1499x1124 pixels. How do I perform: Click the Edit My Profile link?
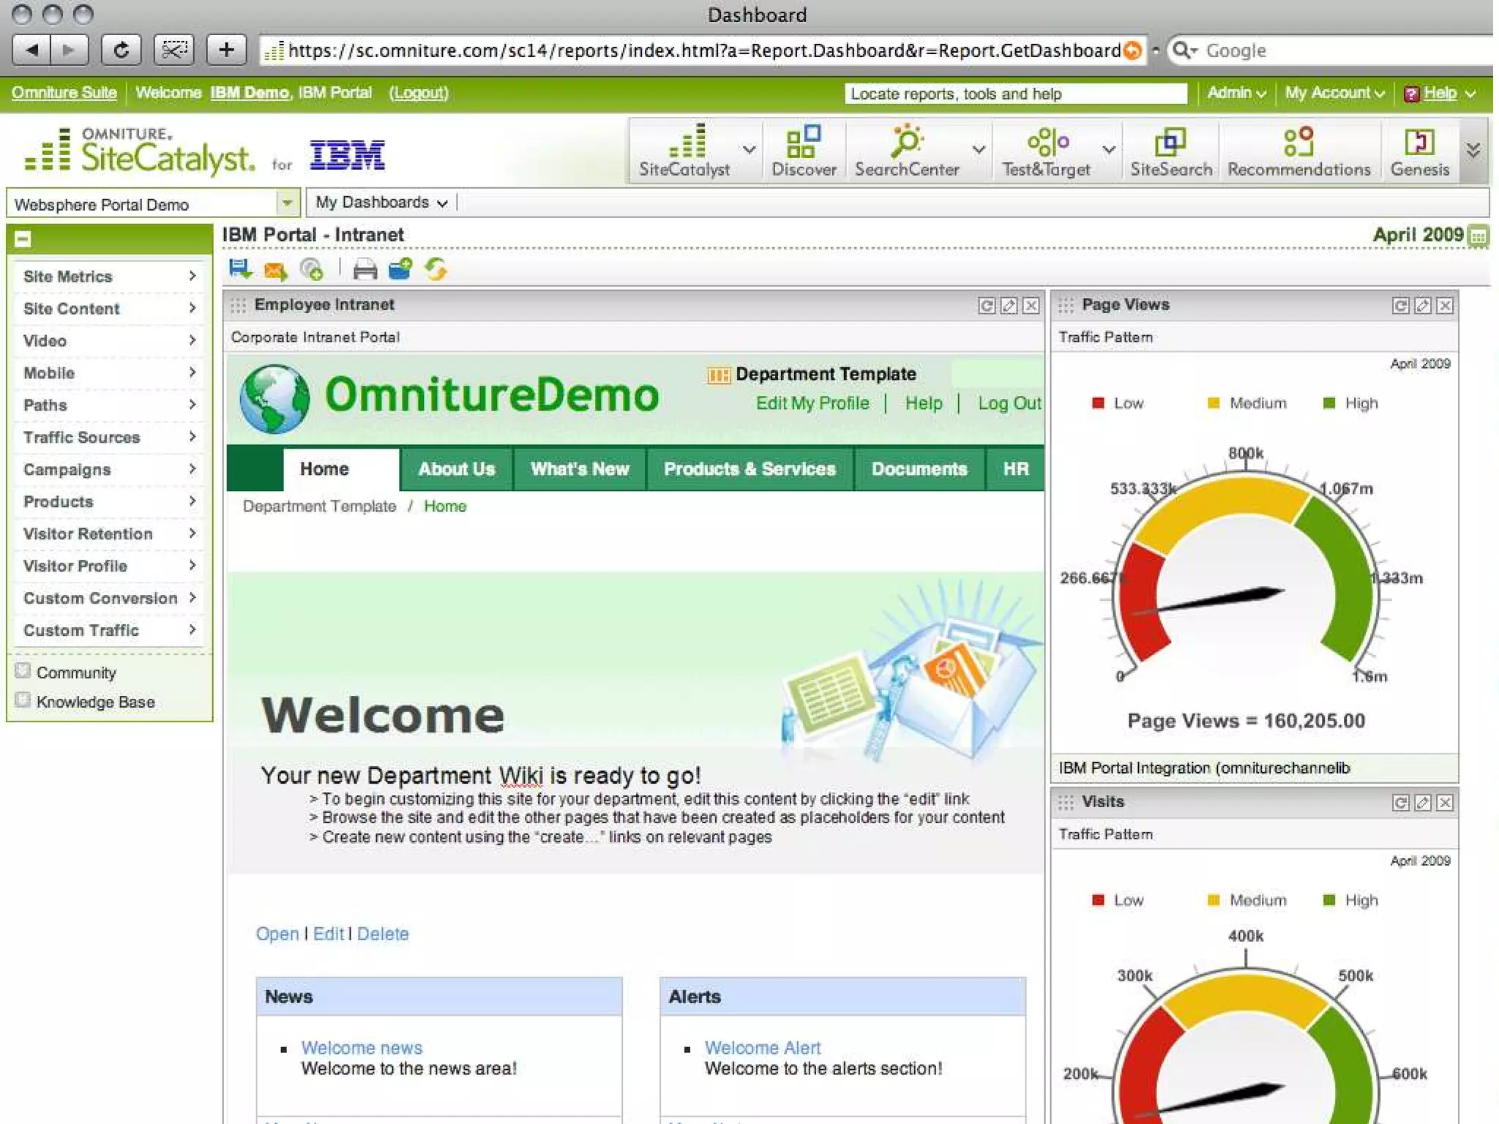(812, 404)
